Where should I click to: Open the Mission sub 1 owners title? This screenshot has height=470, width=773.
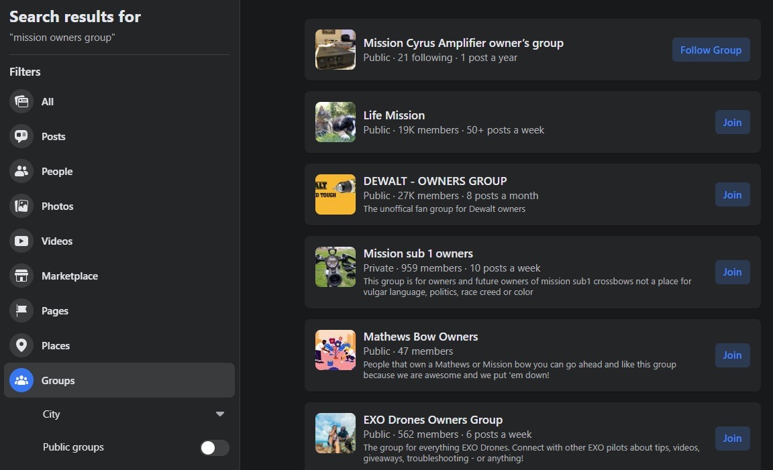click(x=418, y=253)
